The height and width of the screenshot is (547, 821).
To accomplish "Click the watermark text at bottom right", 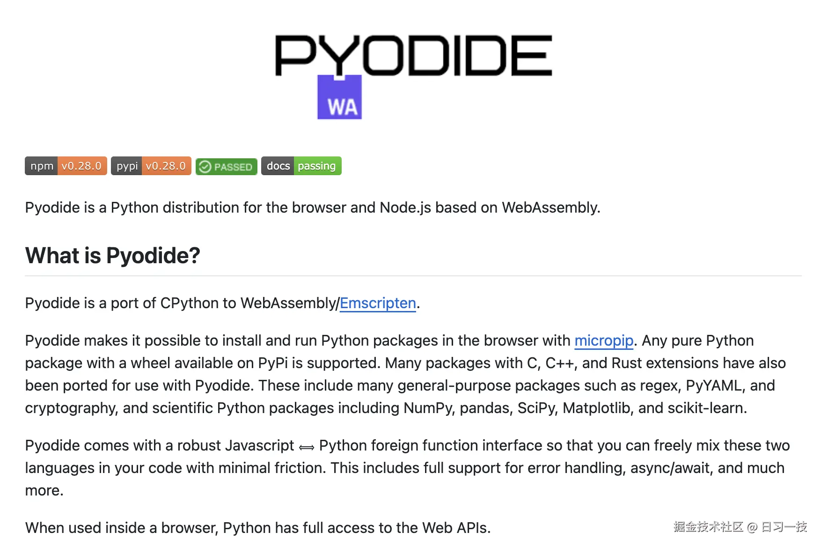I will pos(740,527).
